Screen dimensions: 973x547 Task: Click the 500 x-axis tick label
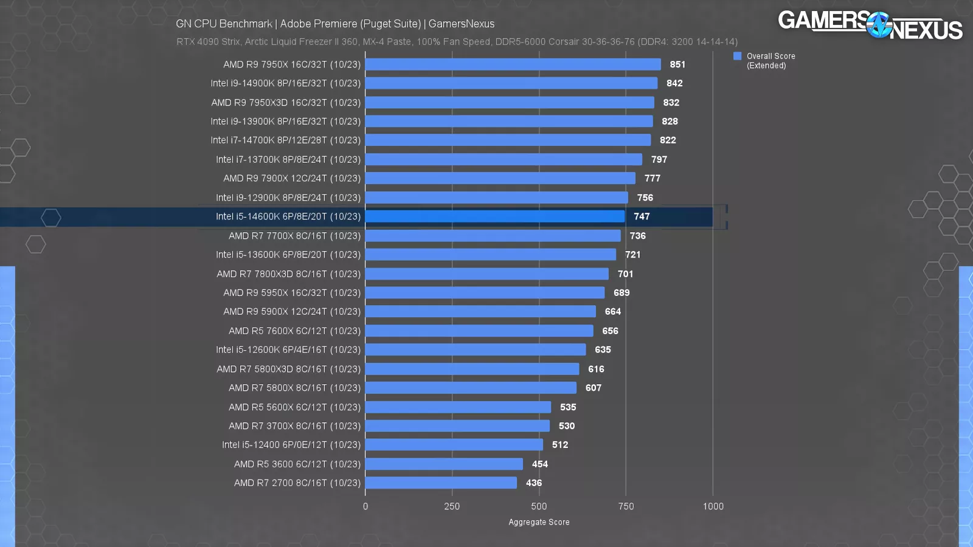point(539,506)
